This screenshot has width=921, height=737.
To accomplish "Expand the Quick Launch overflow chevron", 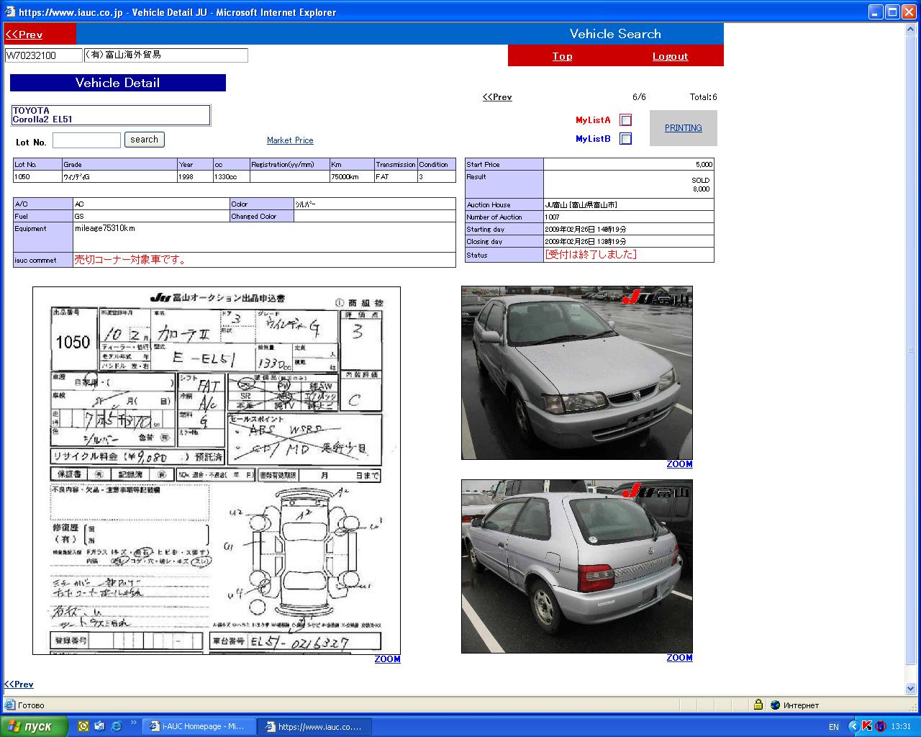I will (133, 723).
